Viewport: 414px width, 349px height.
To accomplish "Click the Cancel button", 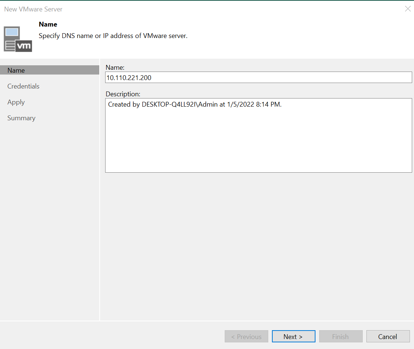I will [388, 336].
